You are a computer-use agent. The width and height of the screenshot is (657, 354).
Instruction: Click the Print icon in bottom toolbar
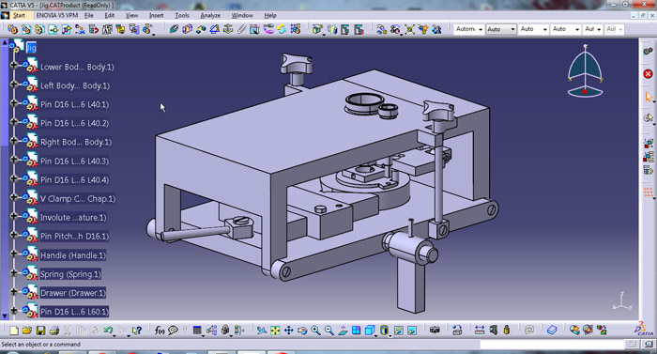[x=54, y=331]
